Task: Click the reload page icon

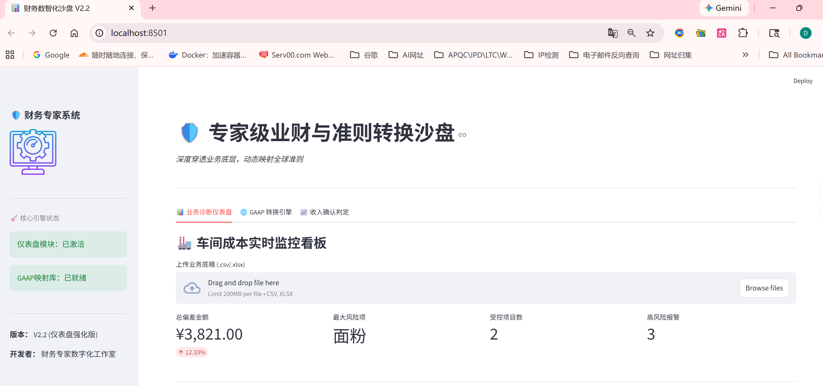Action: point(53,33)
